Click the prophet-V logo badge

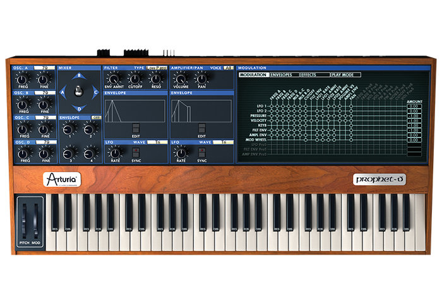(x=379, y=180)
